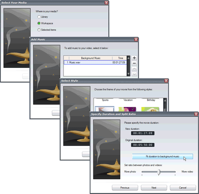The image size is (199, 194).
Task: Click the Original duration timecode display
Action: pyautogui.click(x=143, y=145)
